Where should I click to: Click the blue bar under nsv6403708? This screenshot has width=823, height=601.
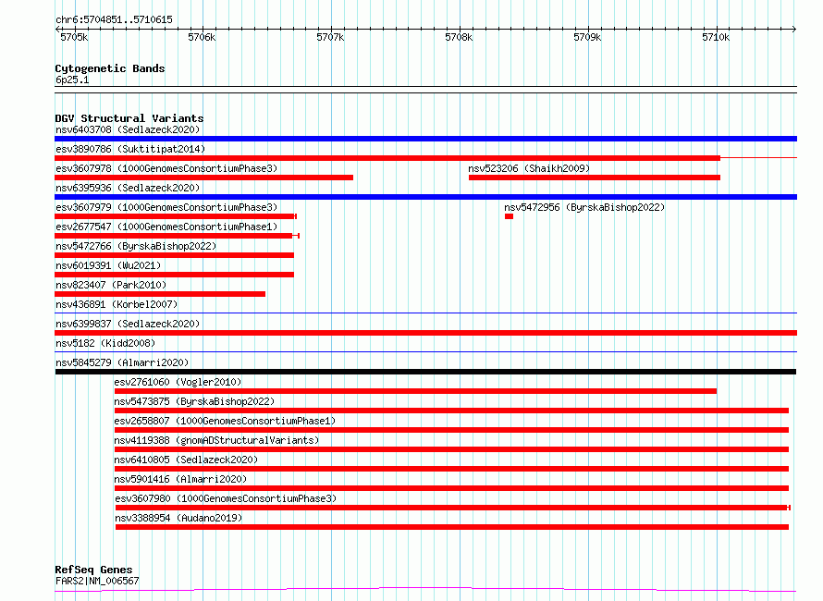[x=425, y=139]
